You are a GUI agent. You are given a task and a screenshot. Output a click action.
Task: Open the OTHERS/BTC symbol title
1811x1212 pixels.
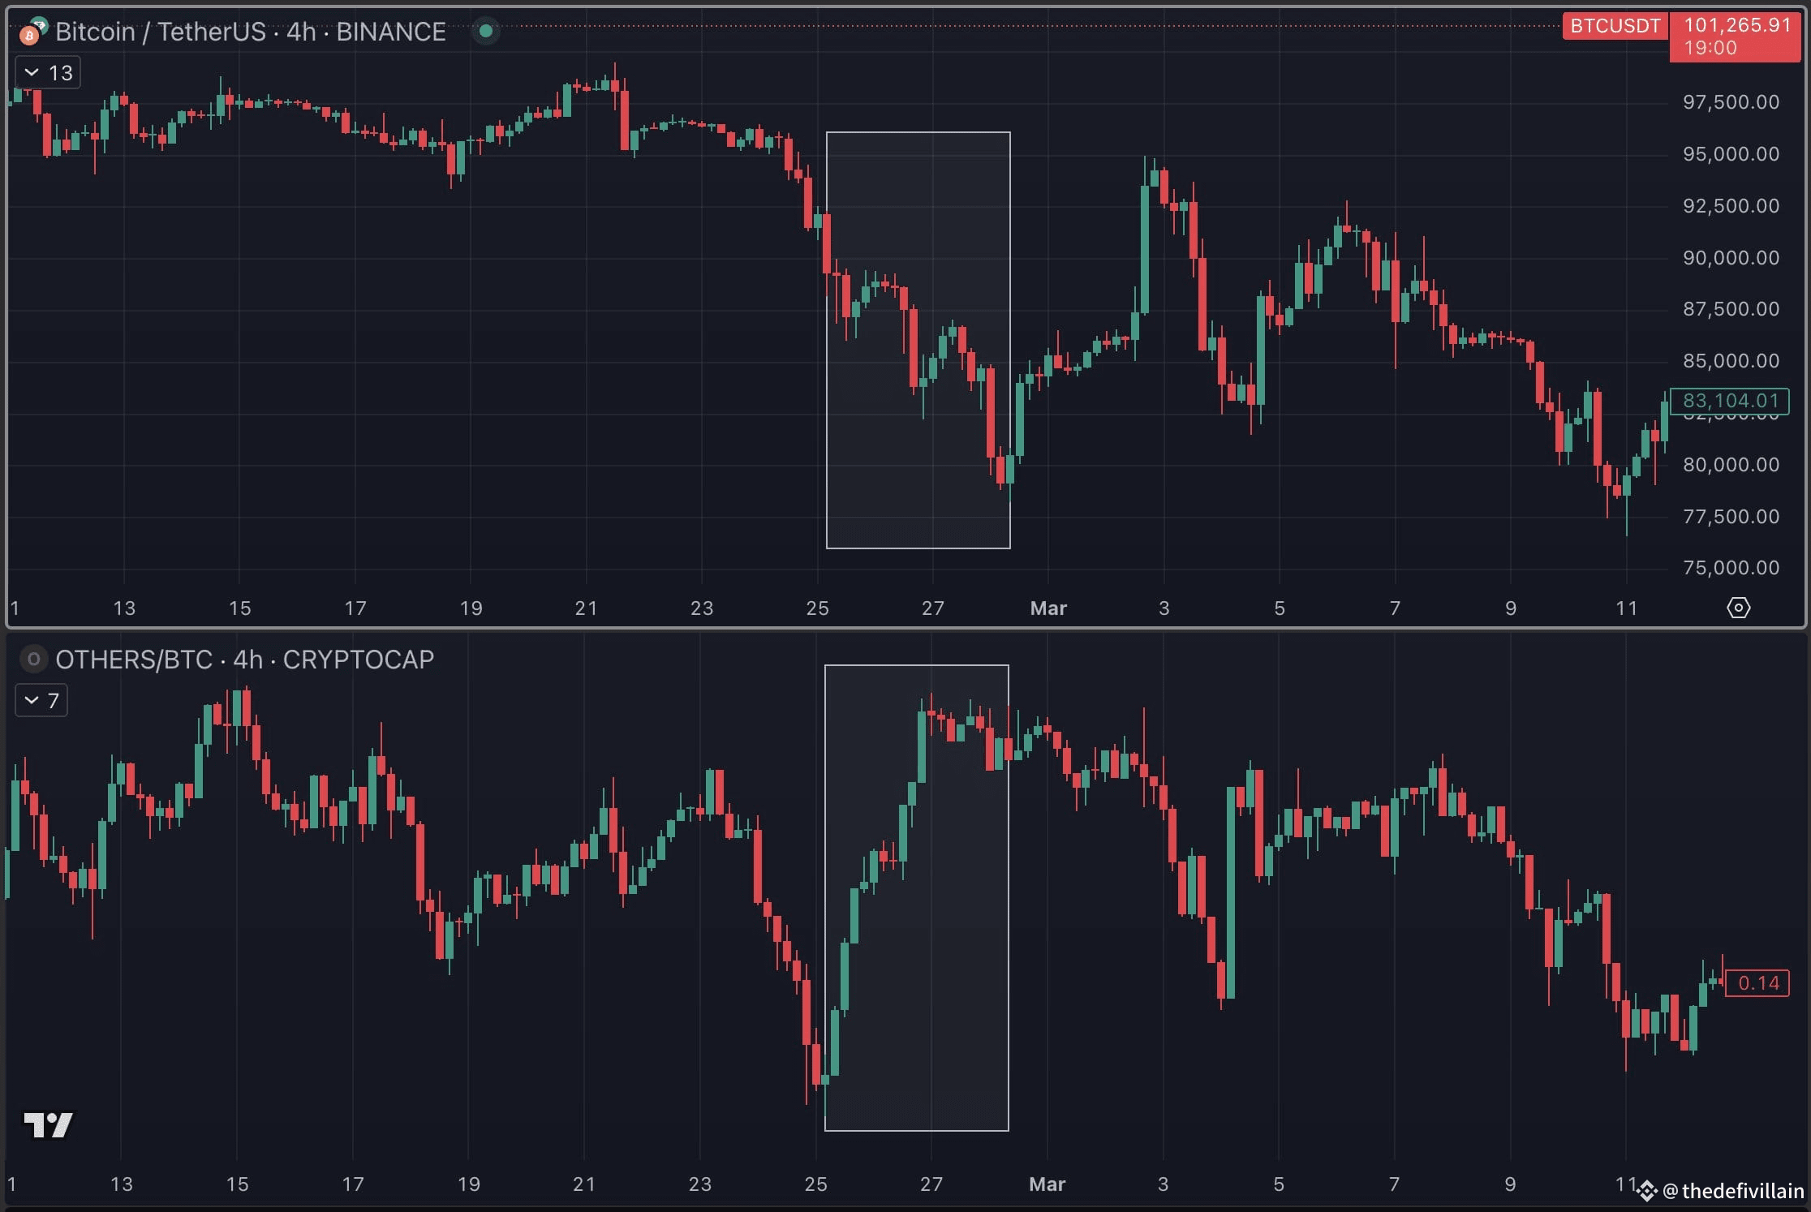coord(245,660)
